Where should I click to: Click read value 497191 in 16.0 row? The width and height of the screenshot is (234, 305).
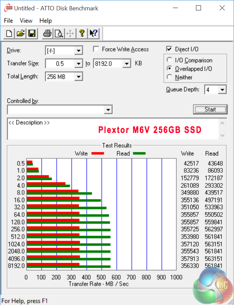[x=214, y=200]
